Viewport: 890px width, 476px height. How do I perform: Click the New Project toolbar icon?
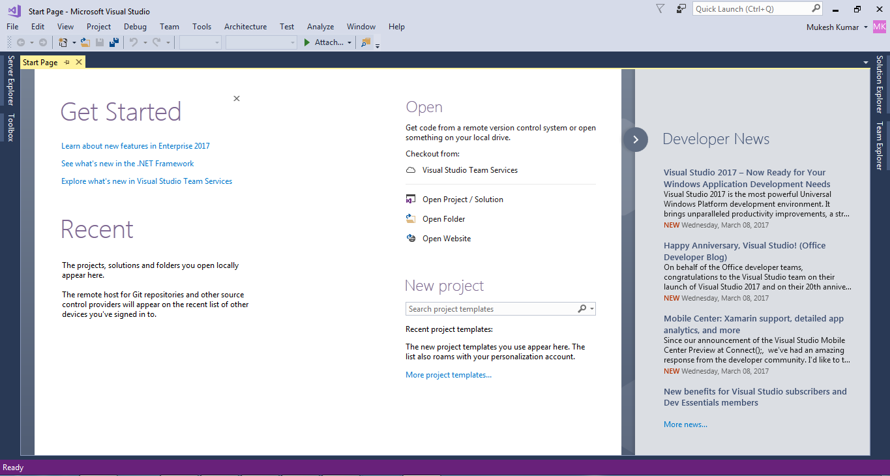point(63,42)
